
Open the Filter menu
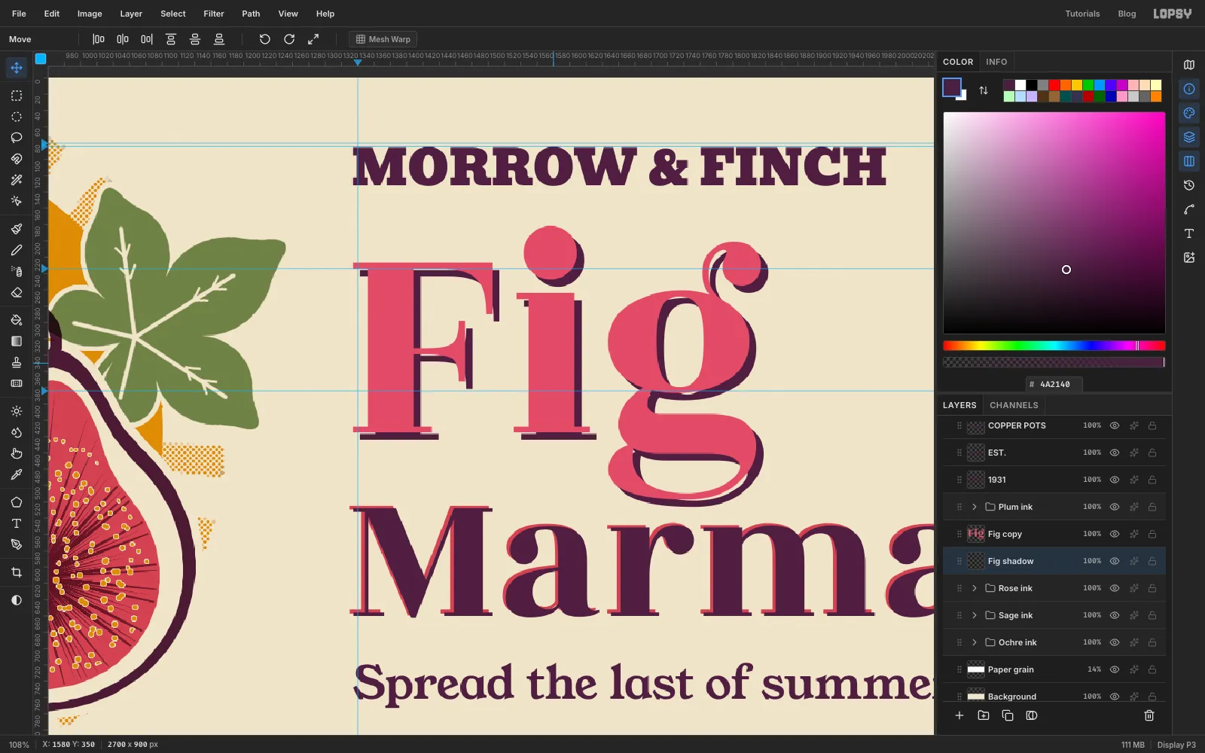point(214,14)
